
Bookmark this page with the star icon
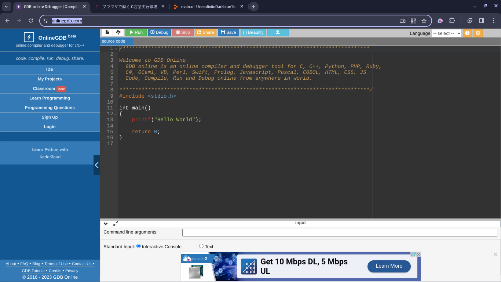[424, 21]
